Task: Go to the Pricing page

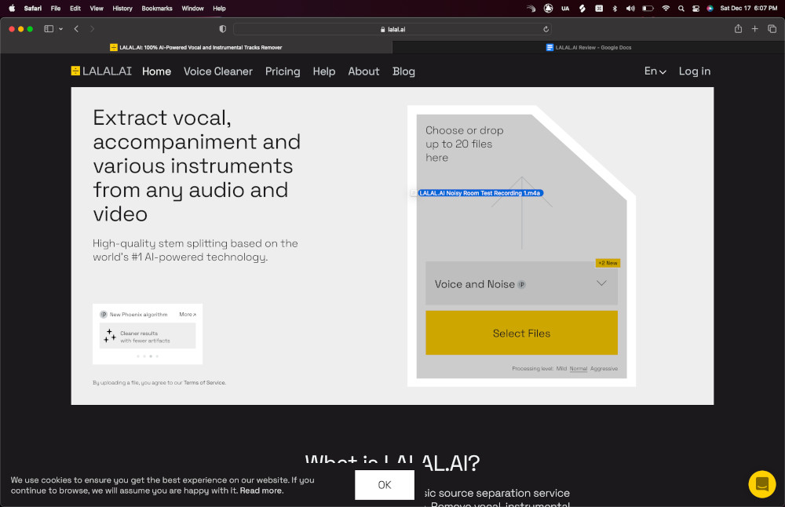Action: coord(283,71)
